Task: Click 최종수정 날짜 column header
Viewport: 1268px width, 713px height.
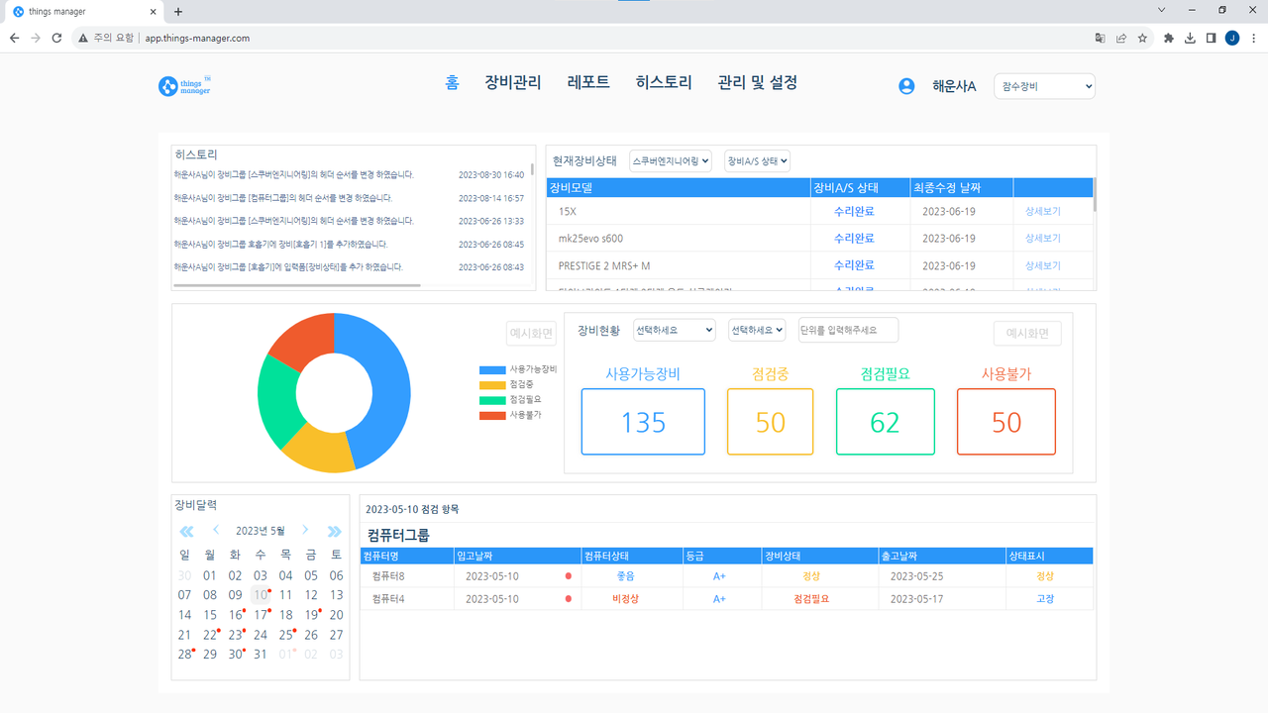Action: pos(961,187)
